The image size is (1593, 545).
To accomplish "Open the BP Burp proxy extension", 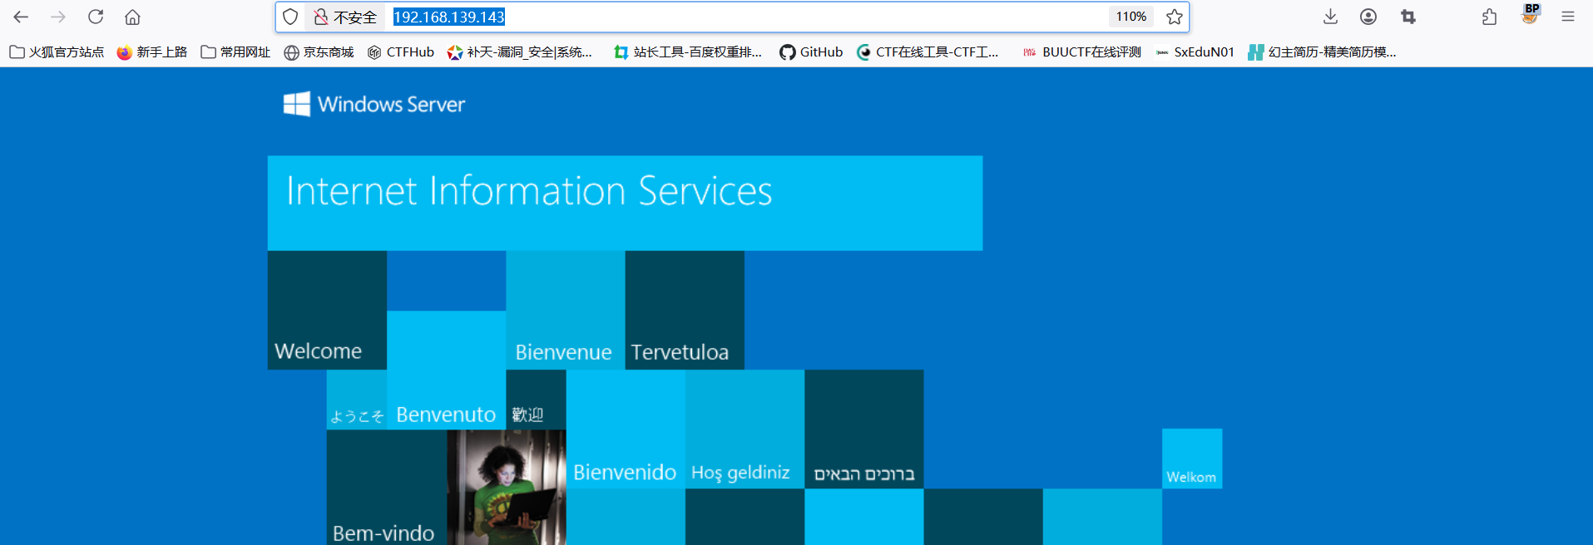I will 1530,14.
